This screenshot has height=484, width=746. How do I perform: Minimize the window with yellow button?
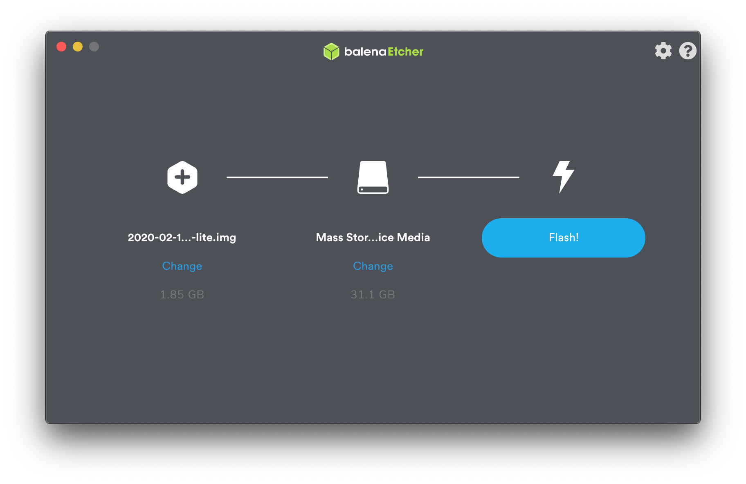(x=78, y=47)
